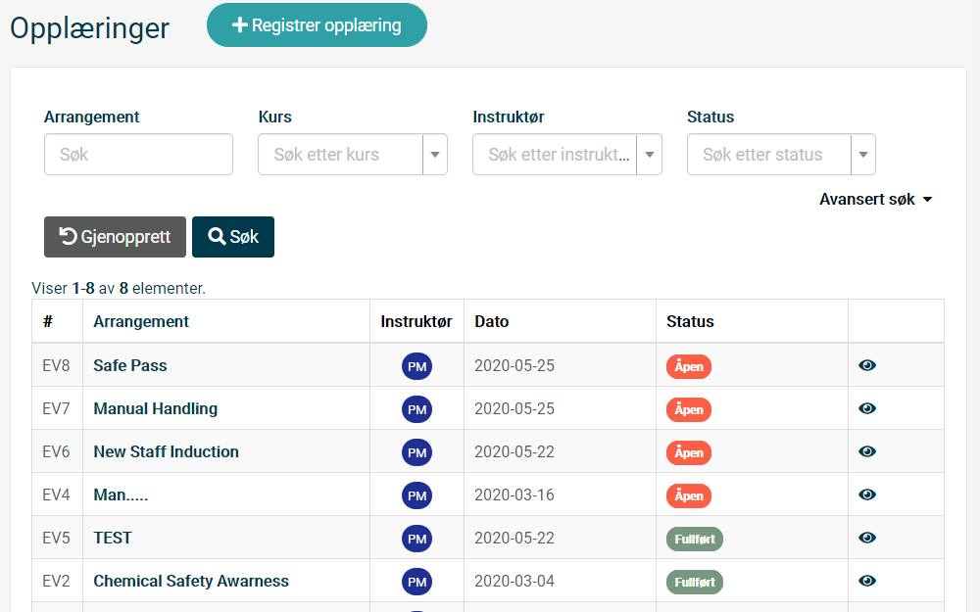The height and width of the screenshot is (612, 980).
Task: Open the TEST arrangement link
Action: [113, 538]
